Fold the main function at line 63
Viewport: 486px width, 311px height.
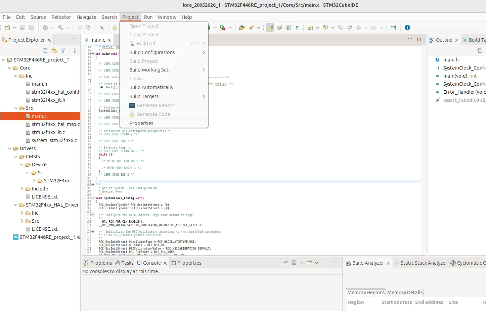pos(93,54)
